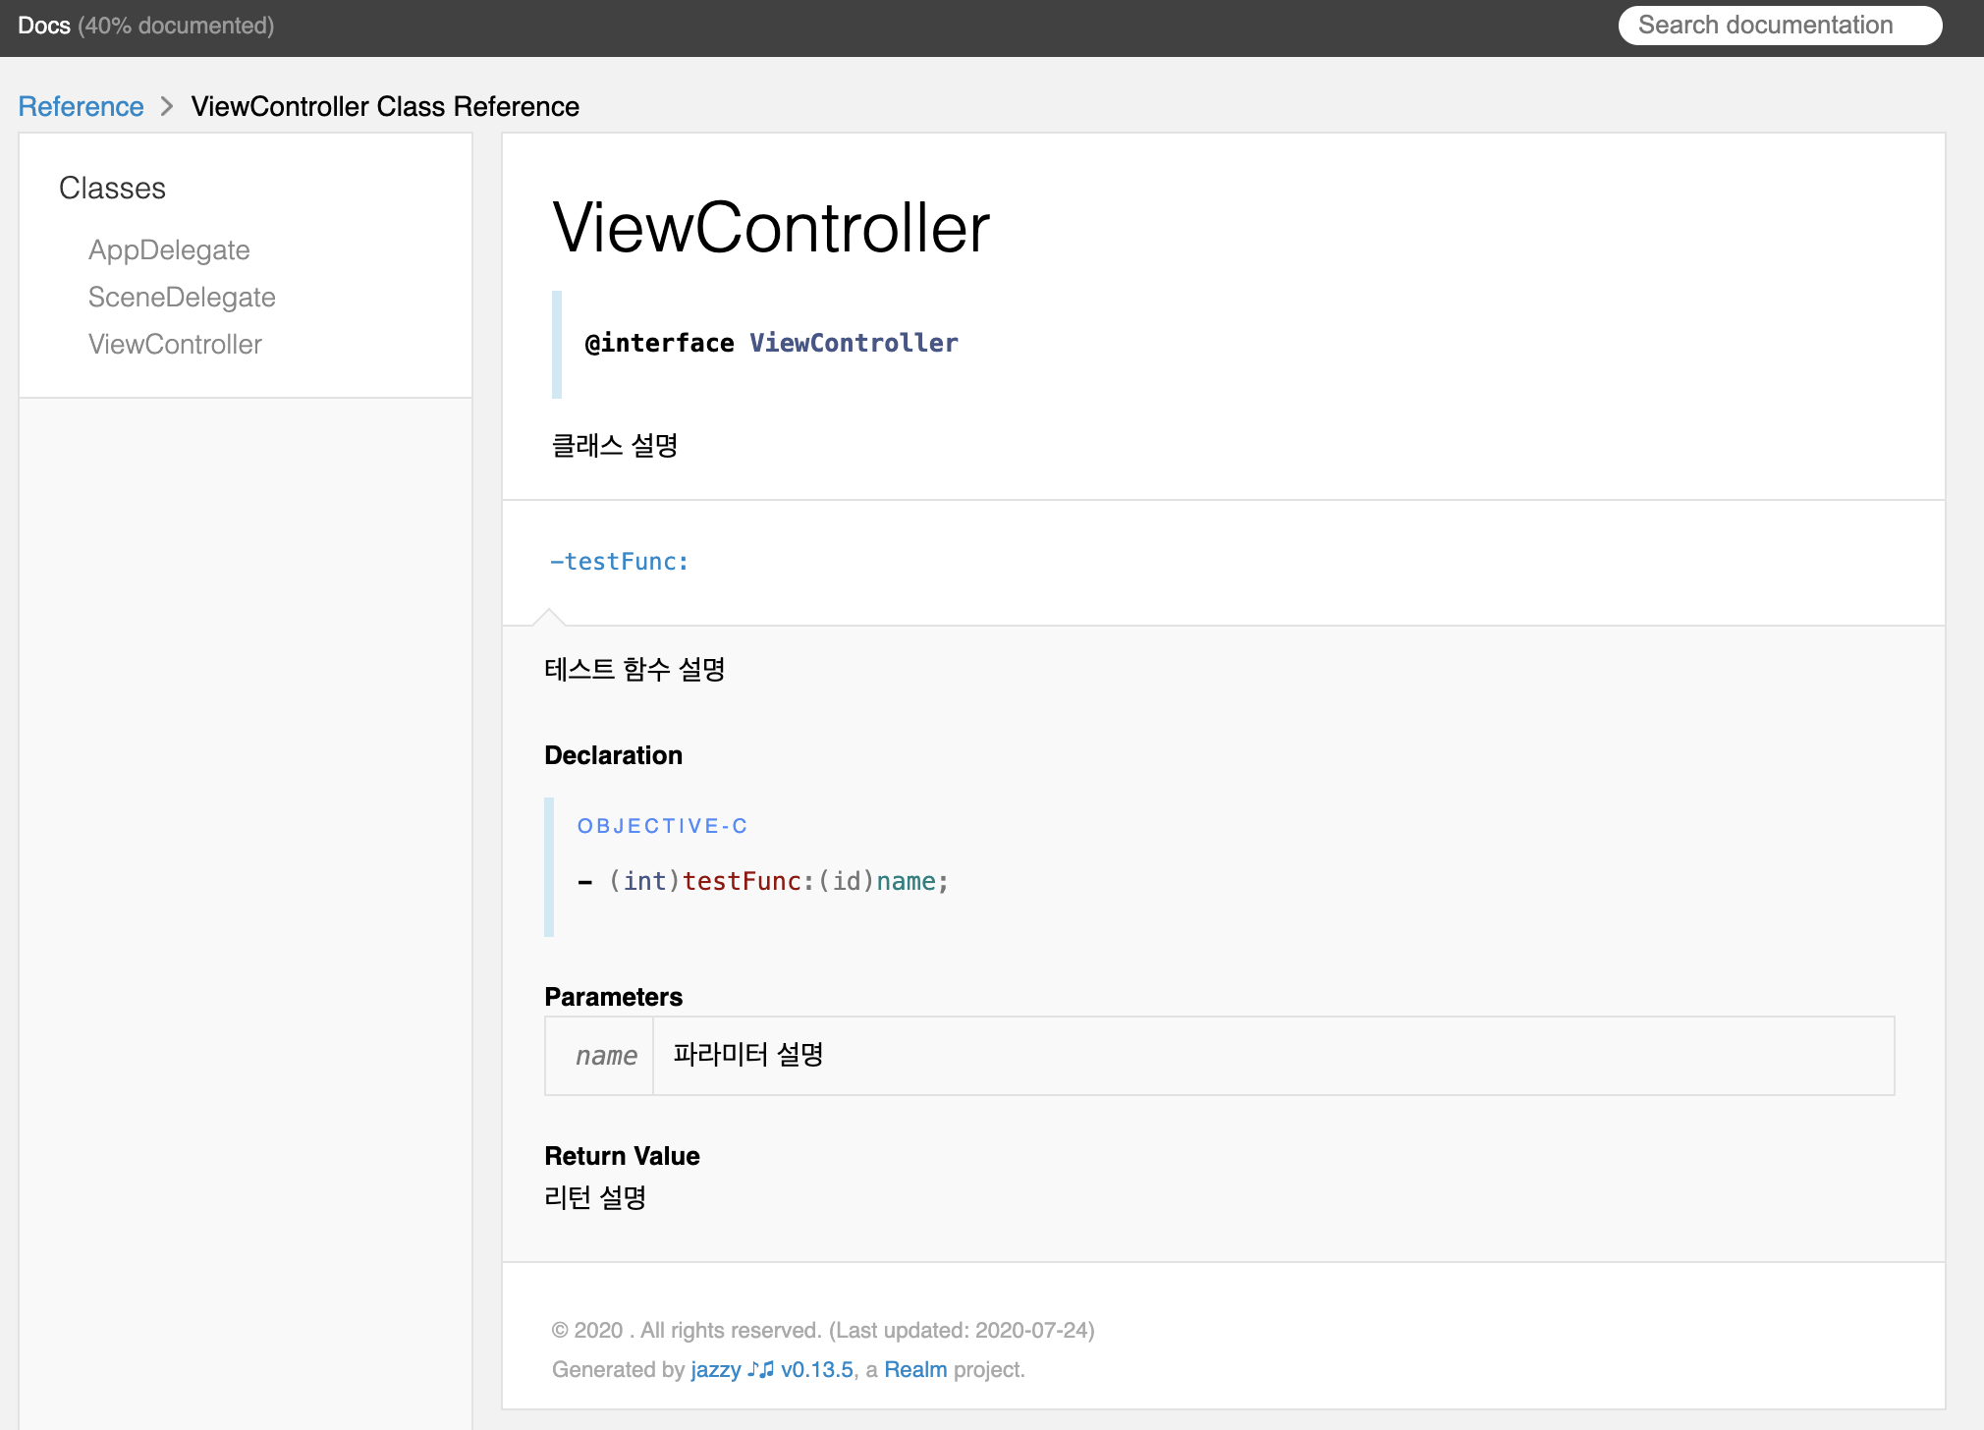This screenshot has width=1984, height=1430.
Task: Click the callout pointer under testFunc
Action: pos(549,617)
